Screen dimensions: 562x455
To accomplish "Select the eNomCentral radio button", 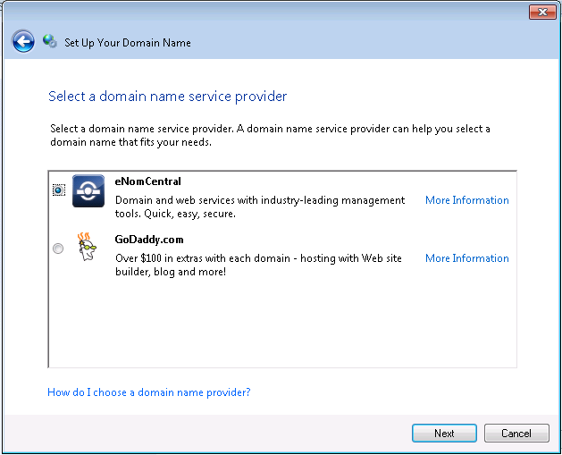I will click(58, 190).
